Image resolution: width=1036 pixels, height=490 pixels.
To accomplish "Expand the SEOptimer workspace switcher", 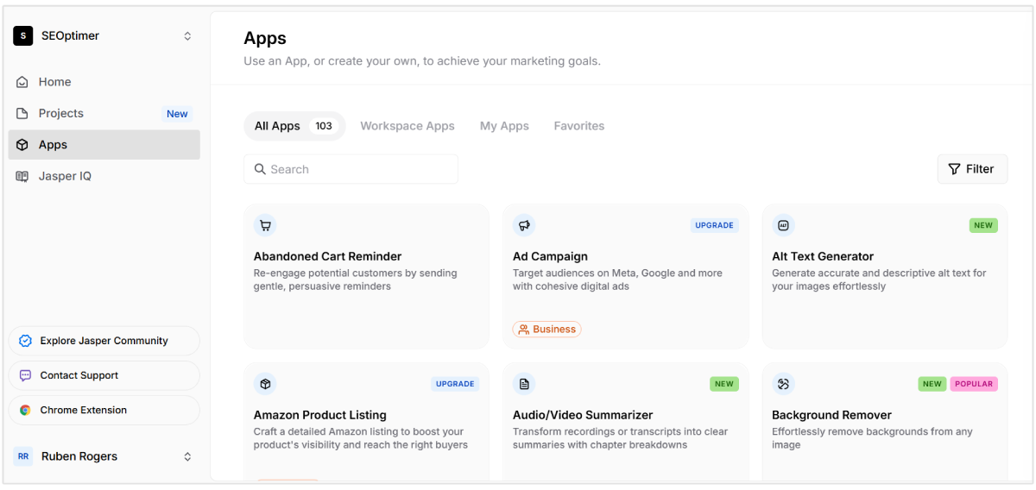I will [x=187, y=36].
